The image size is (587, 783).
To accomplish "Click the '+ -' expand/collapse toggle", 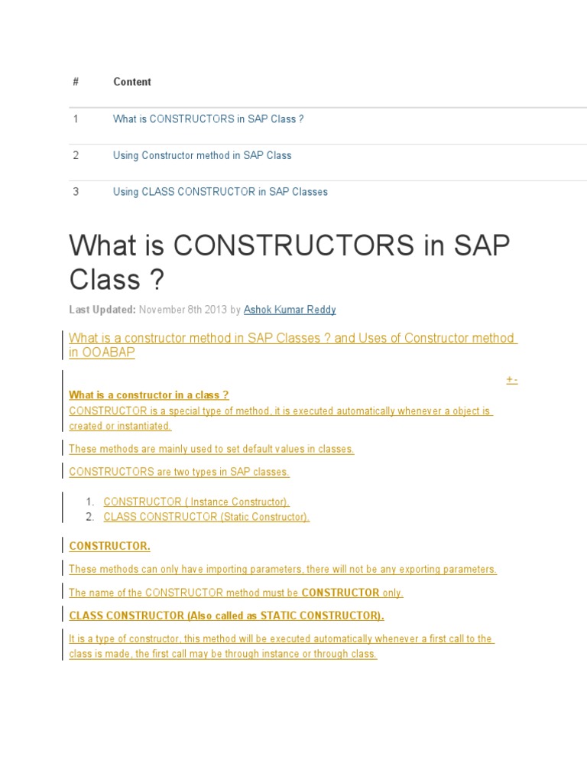I will pyautogui.click(x=511, y=380).
